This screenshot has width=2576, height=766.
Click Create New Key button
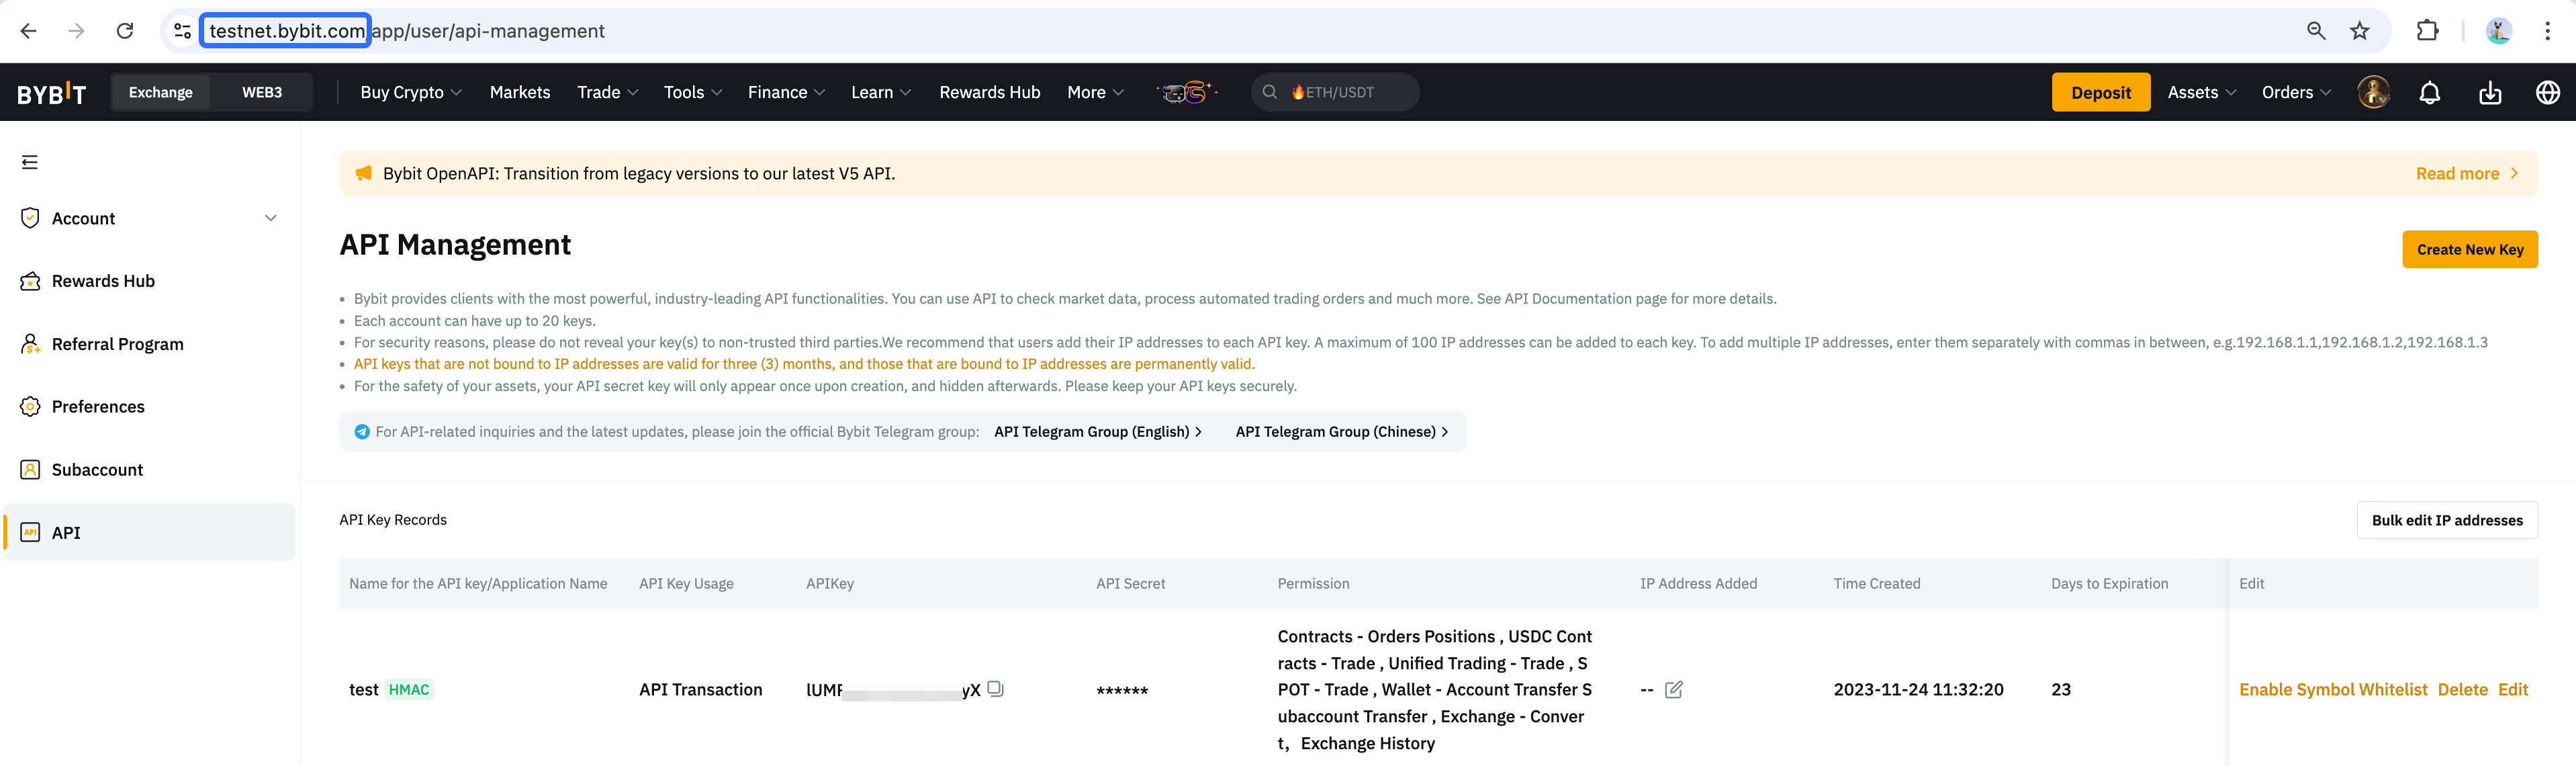pyautogui.click(x=2469, y=249)
